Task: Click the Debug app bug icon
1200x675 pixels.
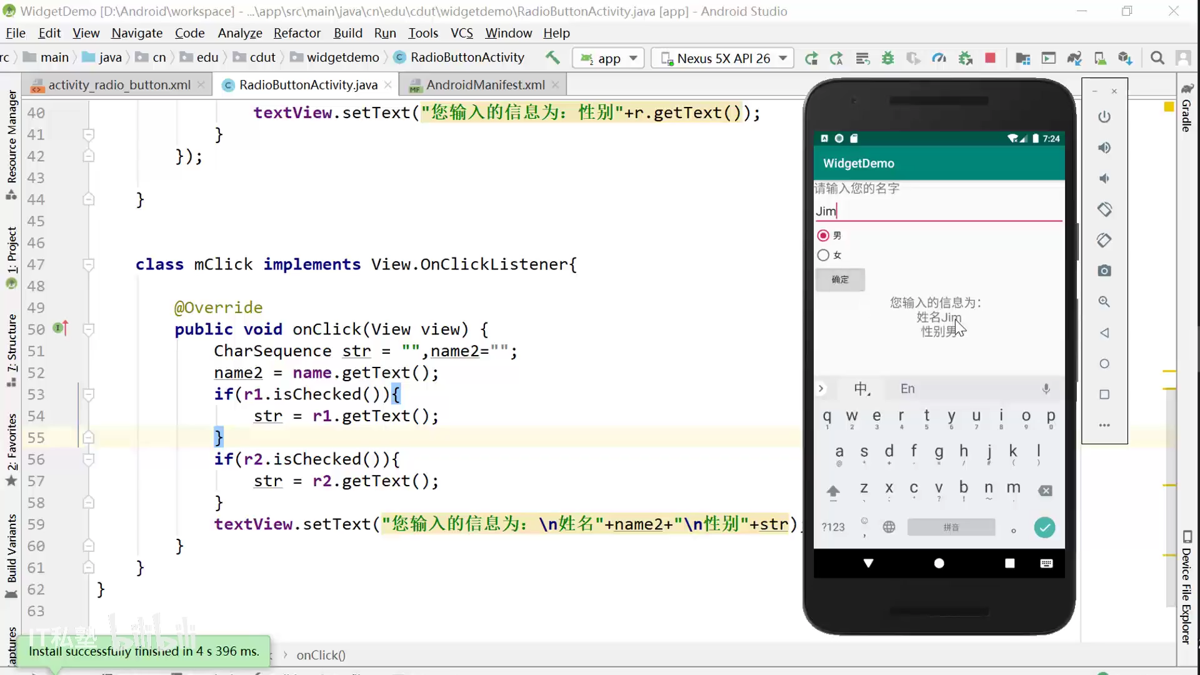Action: 887,58
